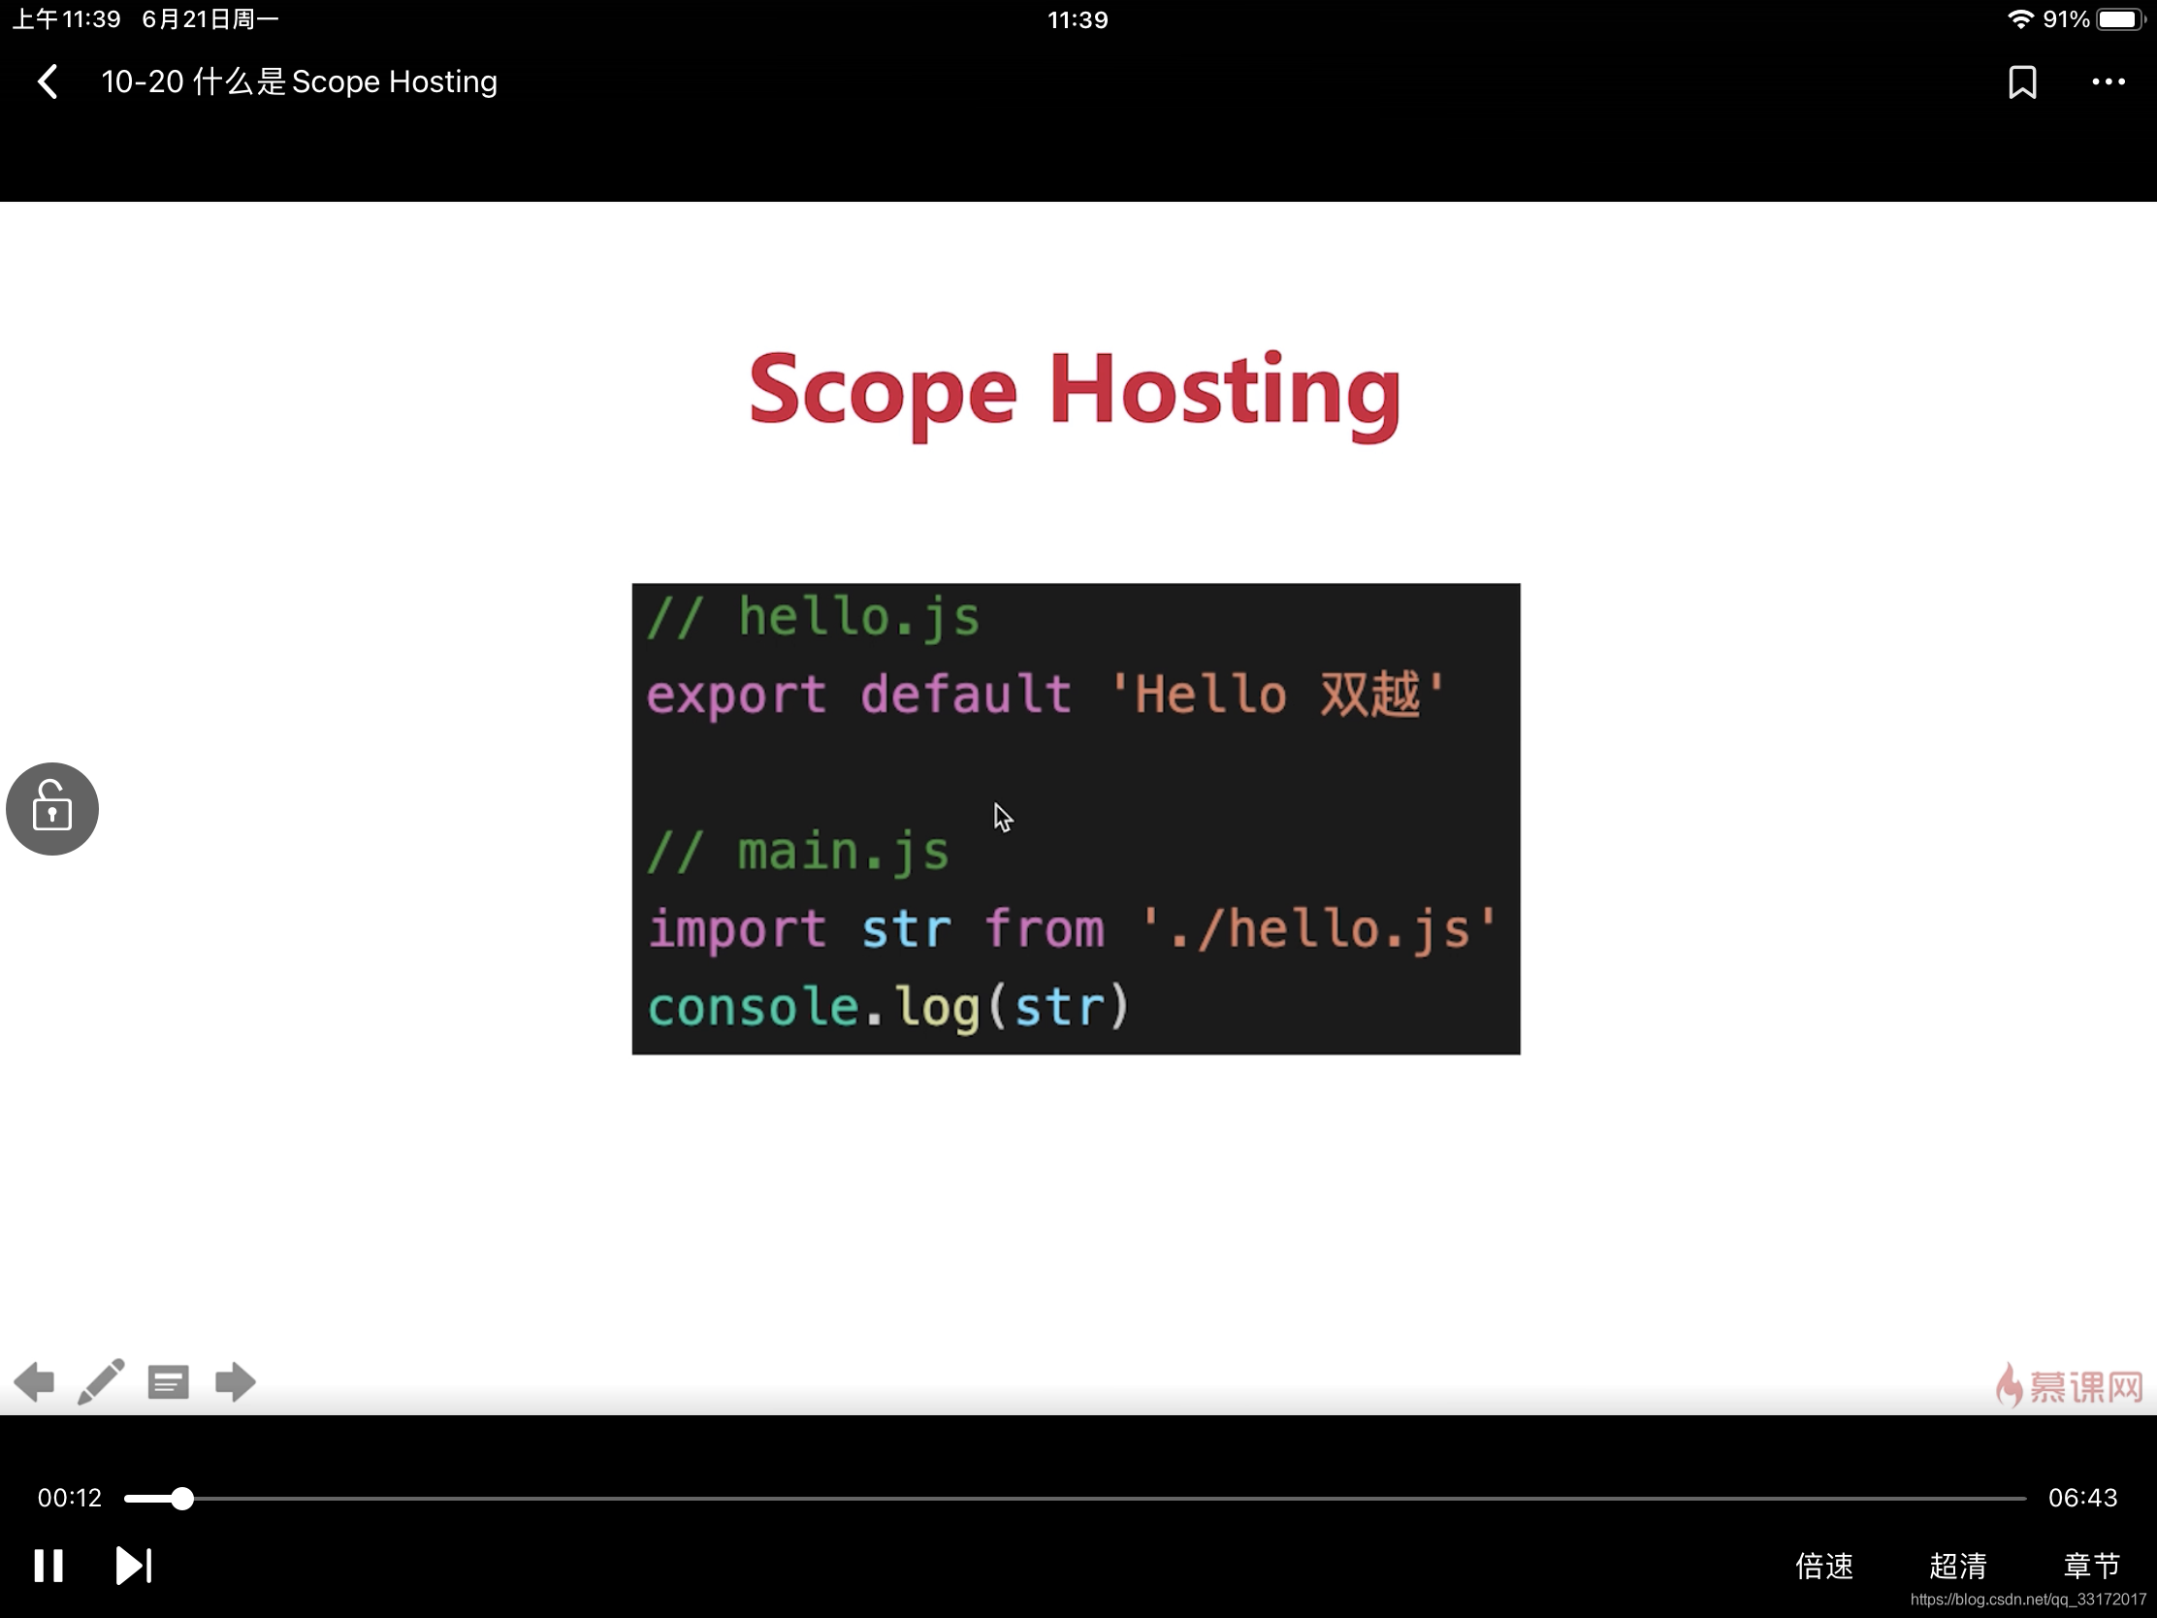Click the slide previous arrow icon
2157x1618 pixels.
coord(34,1382)
